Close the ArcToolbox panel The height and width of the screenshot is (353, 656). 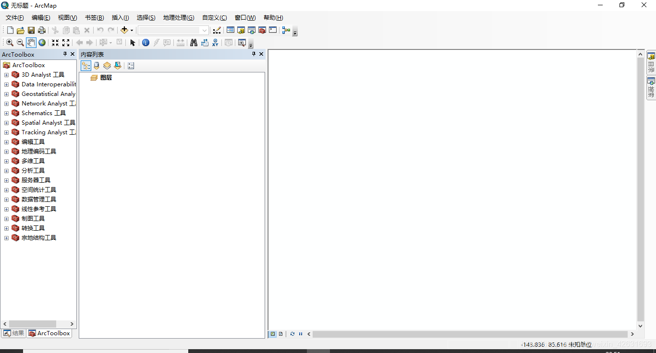[x=73, y=54]
